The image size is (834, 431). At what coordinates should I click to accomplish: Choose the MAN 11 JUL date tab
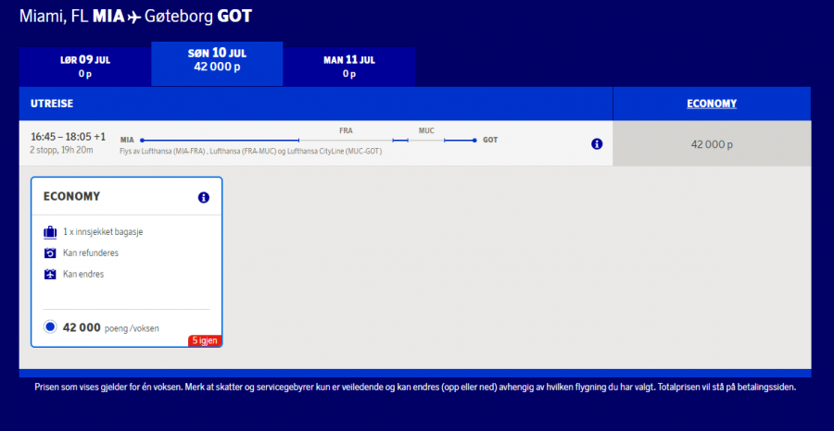coord(348,66)
